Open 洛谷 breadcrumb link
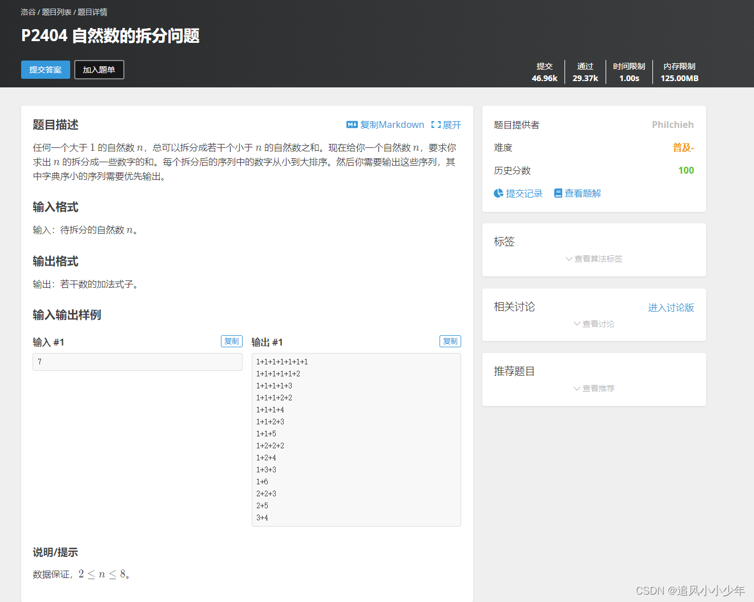 click(x=28, y=12)
